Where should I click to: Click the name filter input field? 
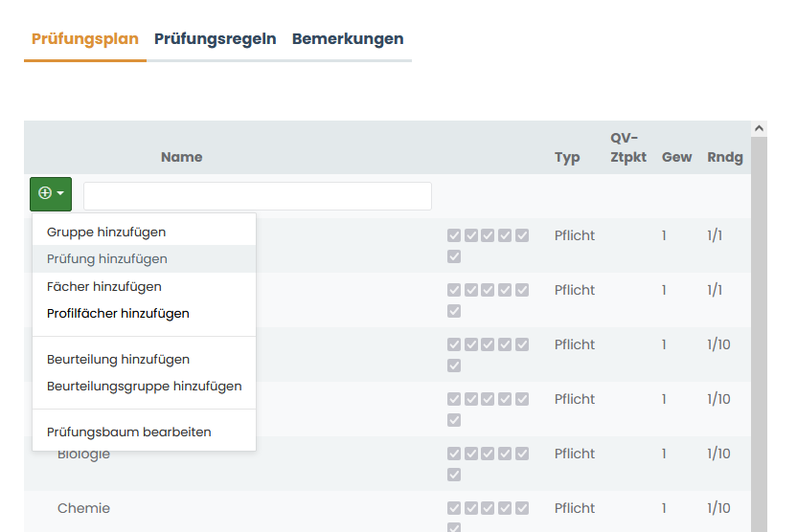tap(258, 196)
